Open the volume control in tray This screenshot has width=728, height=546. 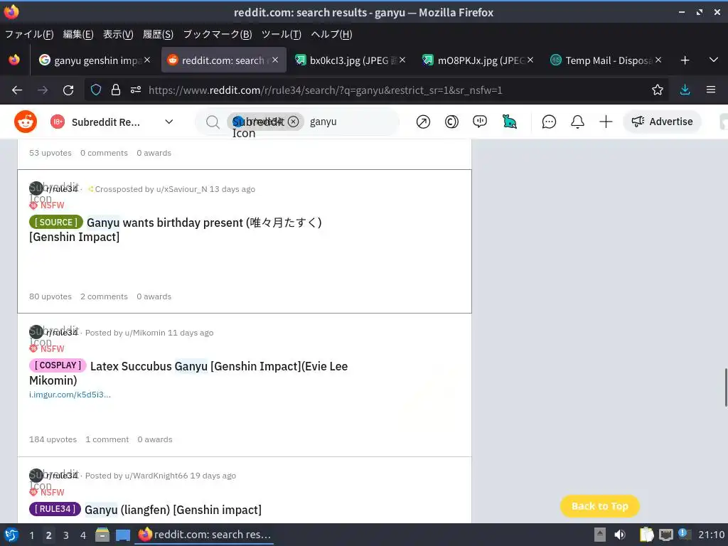tap(619, 535)
